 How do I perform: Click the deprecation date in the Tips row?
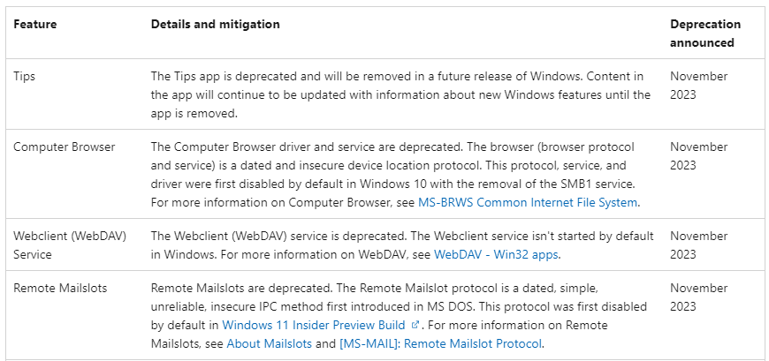698,86
